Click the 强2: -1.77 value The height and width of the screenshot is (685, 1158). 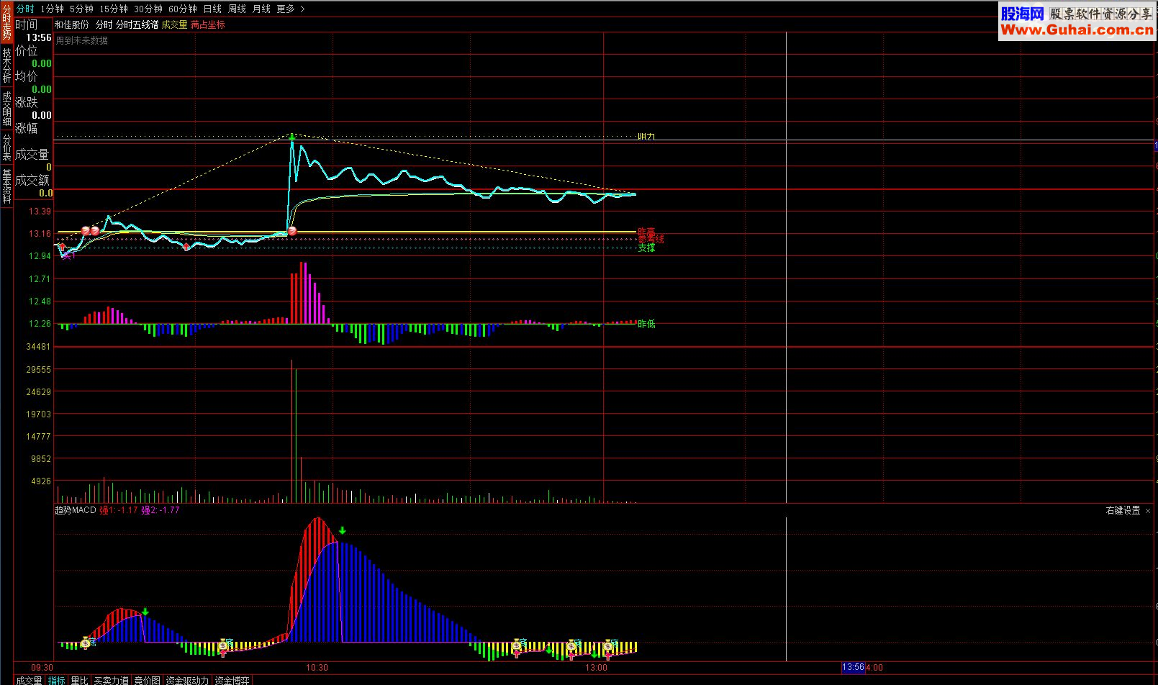point(160,510)
